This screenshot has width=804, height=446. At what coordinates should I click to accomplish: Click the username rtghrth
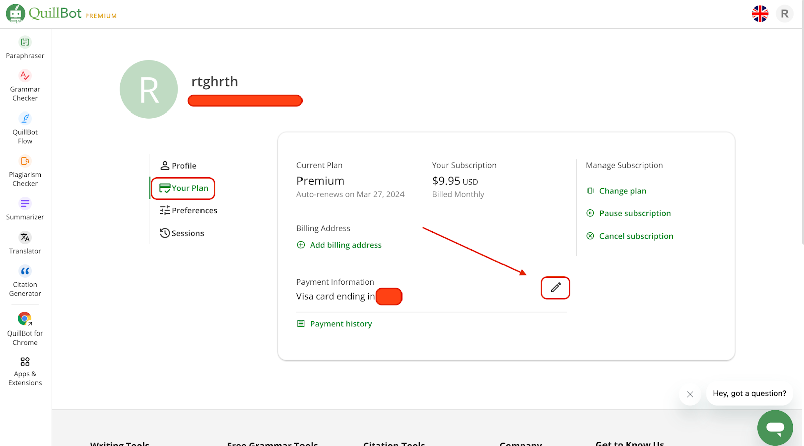pos(215,81)
